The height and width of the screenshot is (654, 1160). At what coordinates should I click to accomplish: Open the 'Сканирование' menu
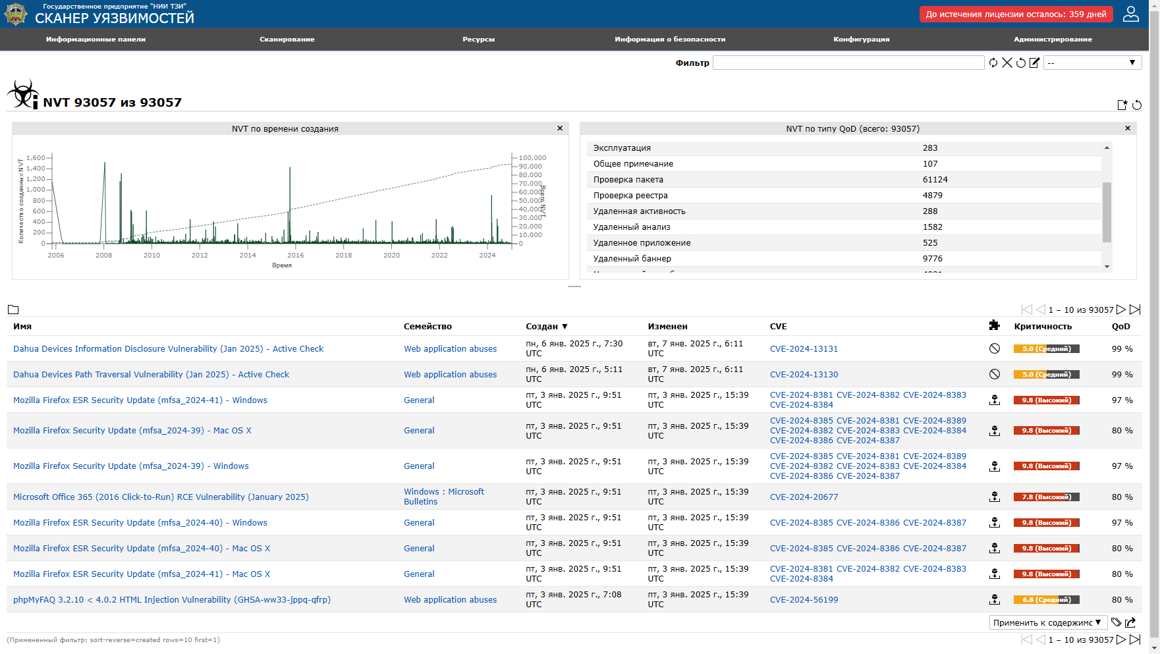point(287,39)
